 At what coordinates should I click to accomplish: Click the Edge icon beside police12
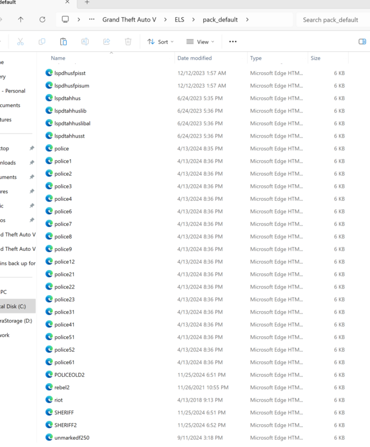pyautogui.click(x=49, y=262)
